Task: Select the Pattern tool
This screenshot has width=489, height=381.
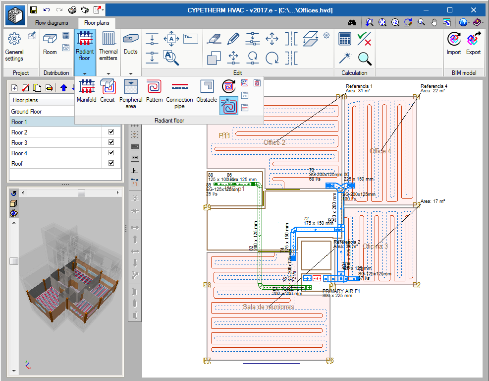Action: [155, 91]
